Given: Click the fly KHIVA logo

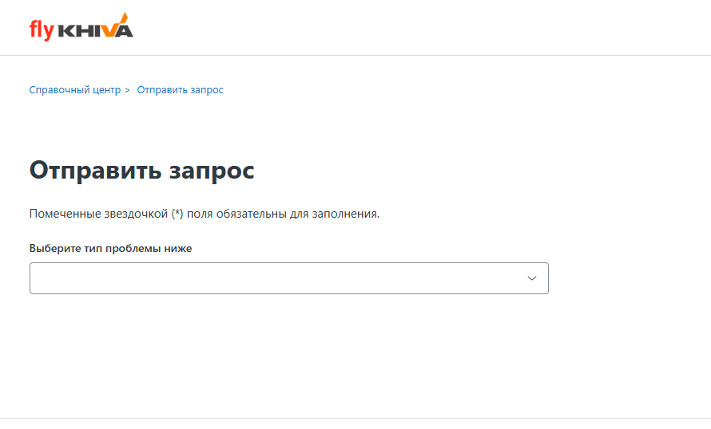Looking at the screenshot, I should 81,27.
